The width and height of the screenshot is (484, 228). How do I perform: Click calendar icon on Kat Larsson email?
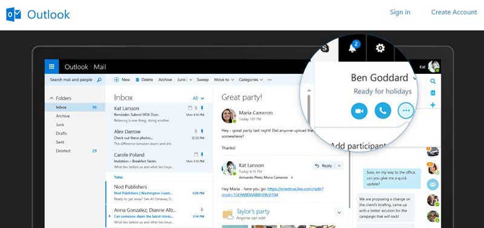(x=190, y=108)
